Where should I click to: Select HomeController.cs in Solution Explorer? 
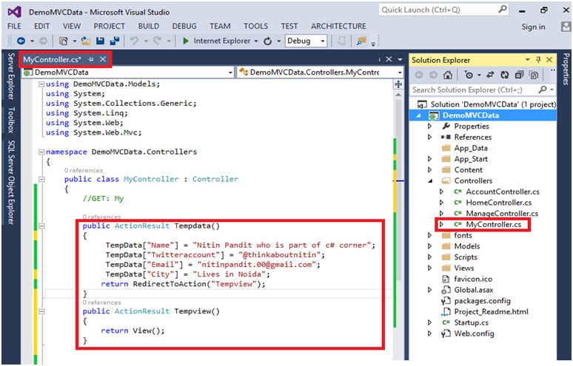click(x=499, y=203)
